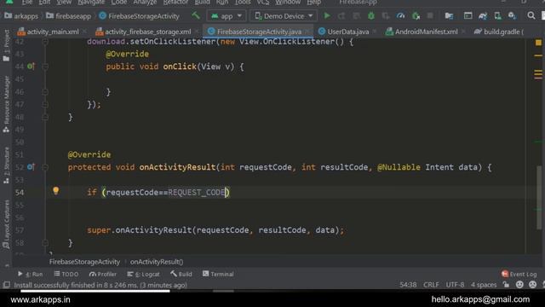Screen dimensions: 545x307
Task: Toggle the read-only lock icon in status bar
Action: click(506, 284)
